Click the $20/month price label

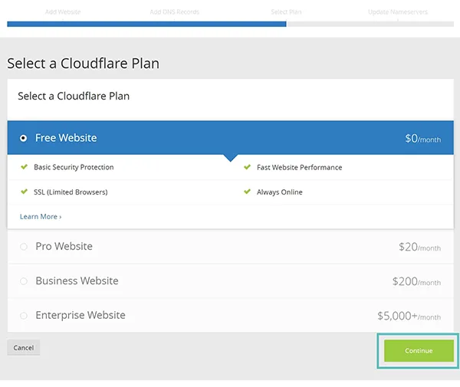[419, 247]
